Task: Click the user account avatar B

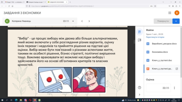Action: point(177,13)
